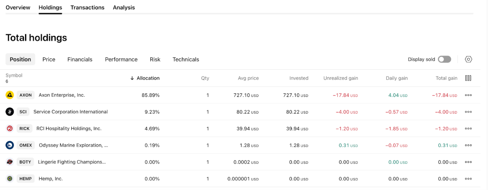Open the Odyssey Marine Exploration name link
The width and height of the screenshot is (488, 190).
click(73, 145)
